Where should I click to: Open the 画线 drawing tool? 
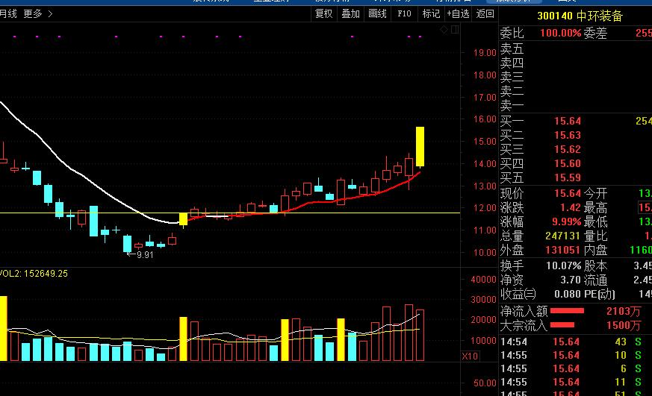point(378,13)
